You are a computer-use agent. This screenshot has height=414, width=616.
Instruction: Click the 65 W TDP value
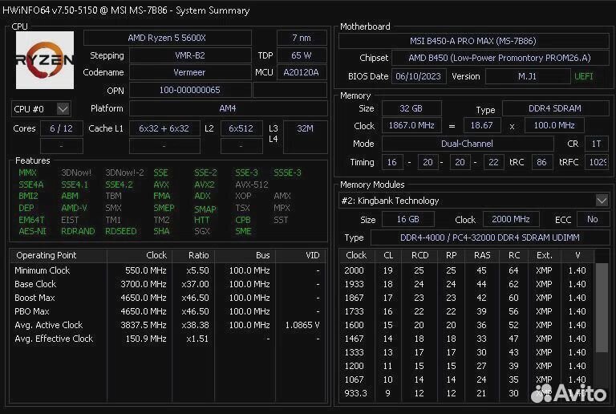pos(302,55)
